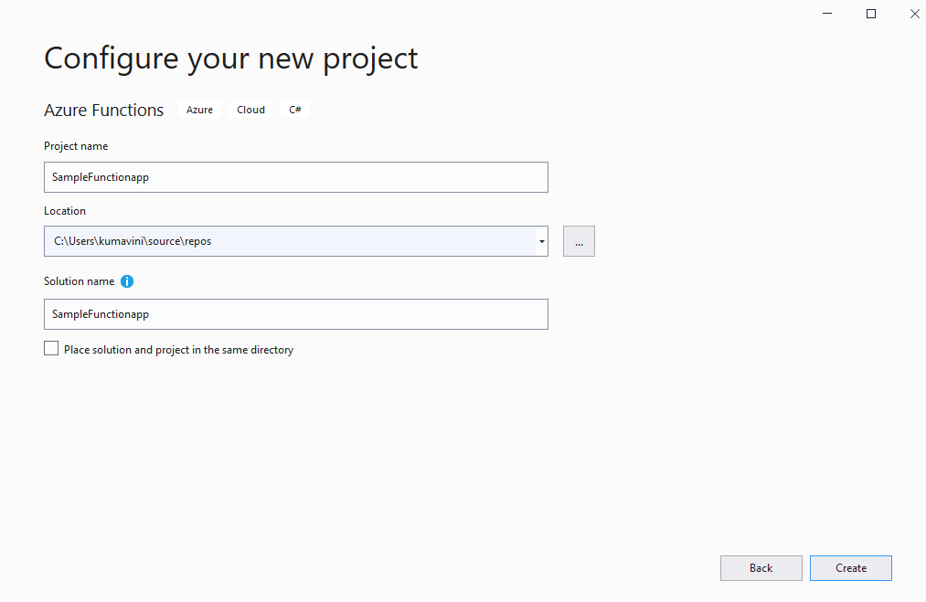Click the maximize window icon
The width and height of the screenshot is (926, 602).
coord(870,14)
